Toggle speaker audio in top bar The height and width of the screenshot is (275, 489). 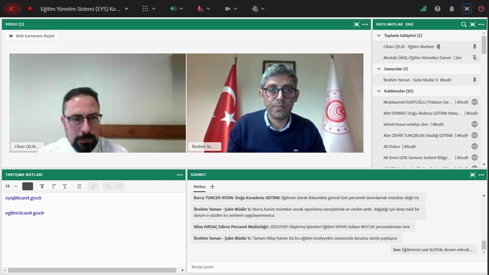(173, 9)
